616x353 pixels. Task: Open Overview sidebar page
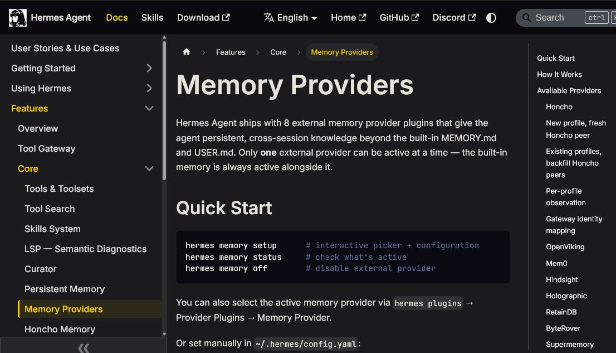click(x=38, y=128)
